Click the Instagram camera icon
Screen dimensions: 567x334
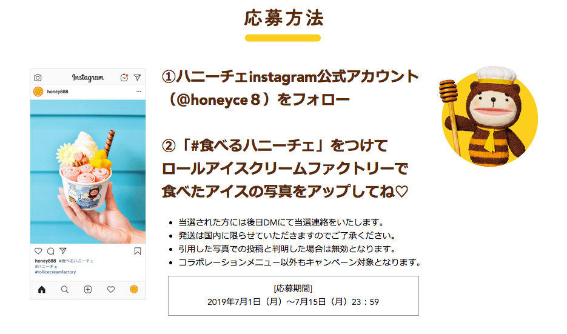(38, 78)
